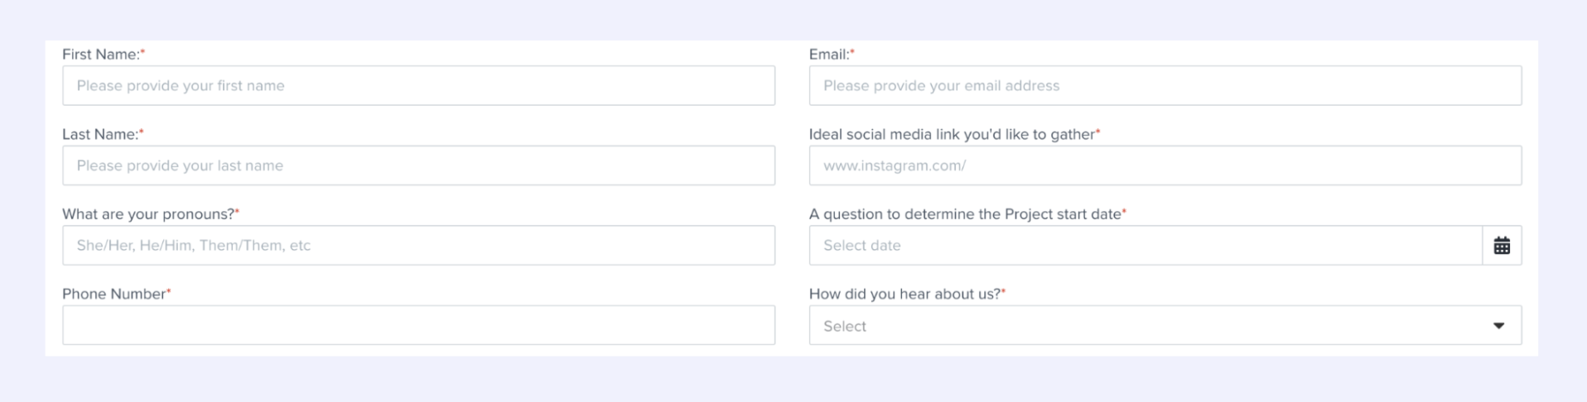Click the 'Project start date' question label
The height and width of the screenshot is (402, 1587).
[x=964, y=214]
